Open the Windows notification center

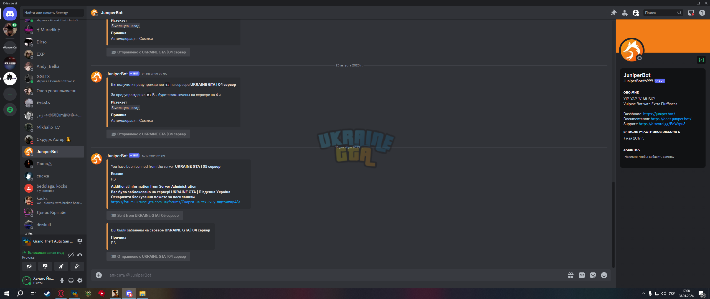(702, 293)
